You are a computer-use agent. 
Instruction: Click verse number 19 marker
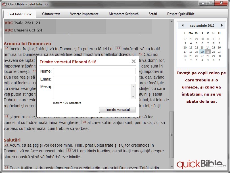[x=7, y=117]
